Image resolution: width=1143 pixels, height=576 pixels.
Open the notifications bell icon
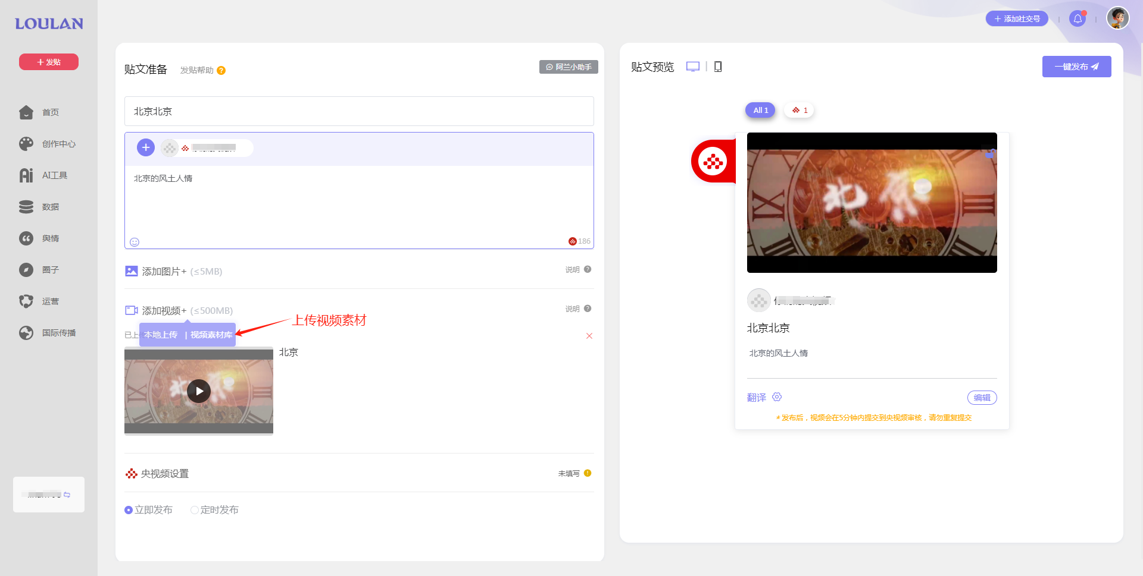pos(1078,18)
